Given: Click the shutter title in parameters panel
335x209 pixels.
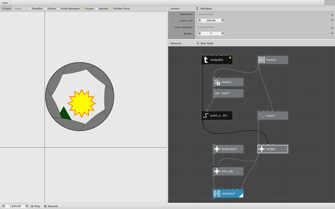Looking at the screenshot, I should point(175,8).
